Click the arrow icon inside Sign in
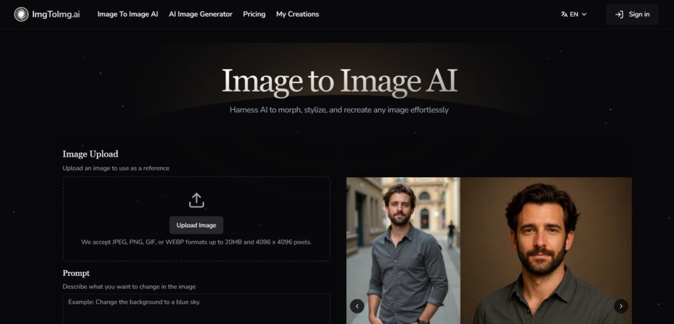Screen dimensions: 674x324 point(619,14)
